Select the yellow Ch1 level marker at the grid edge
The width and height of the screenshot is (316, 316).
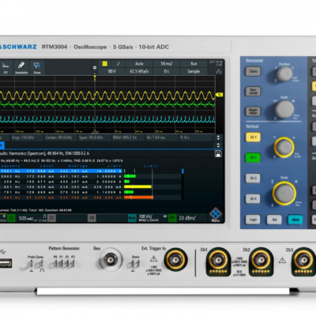(x=220, y=95)
